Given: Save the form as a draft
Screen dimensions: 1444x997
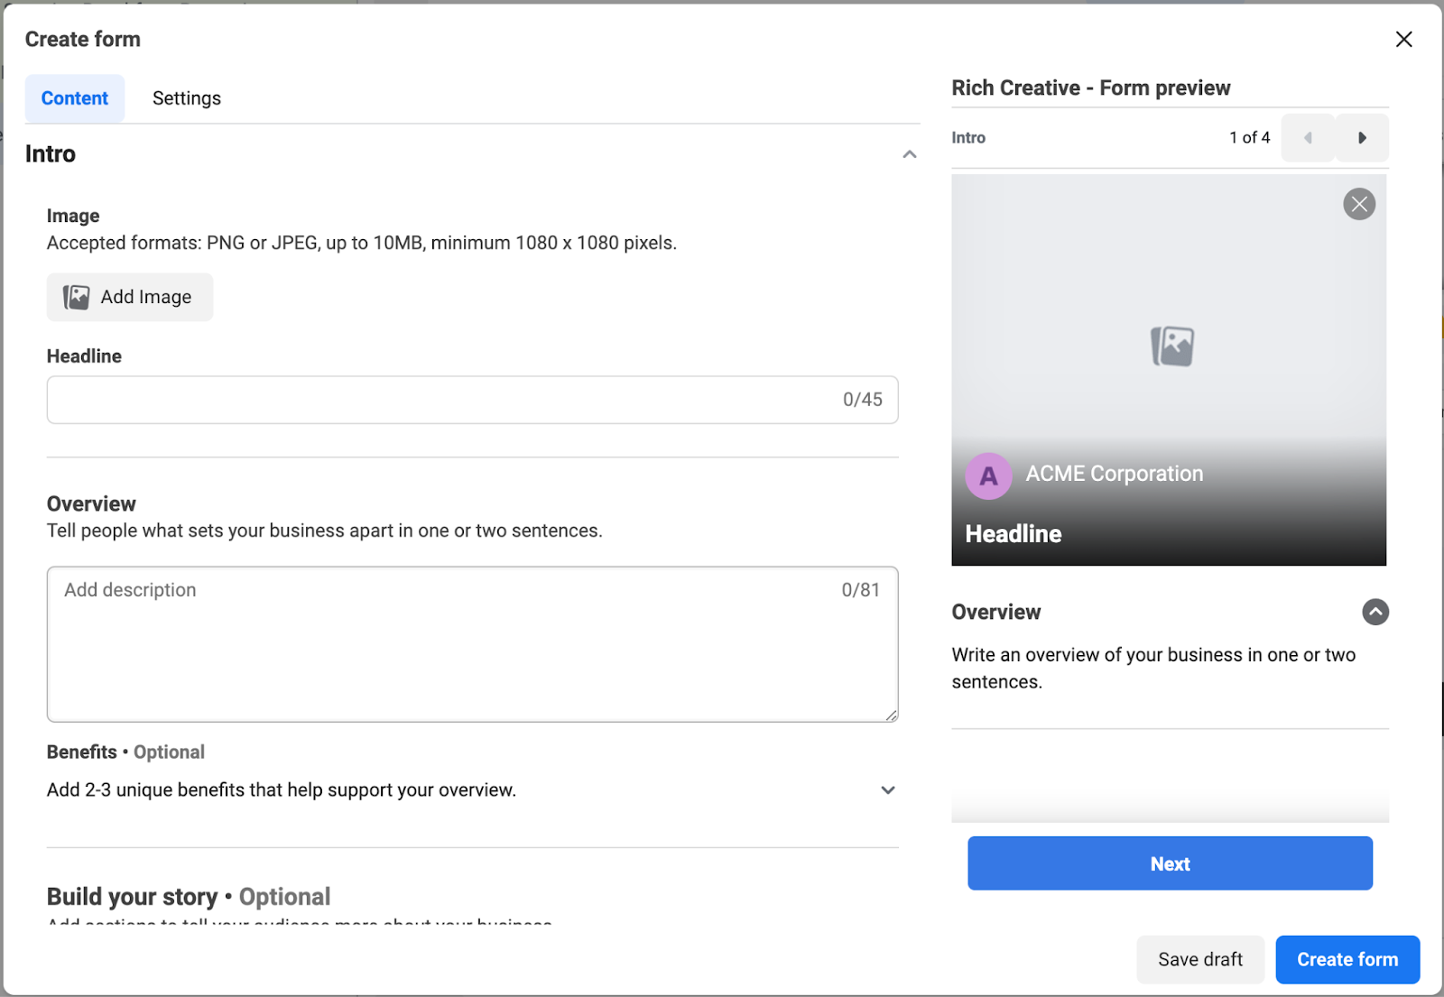Looking at the screenshot, I should point(1199,959).
